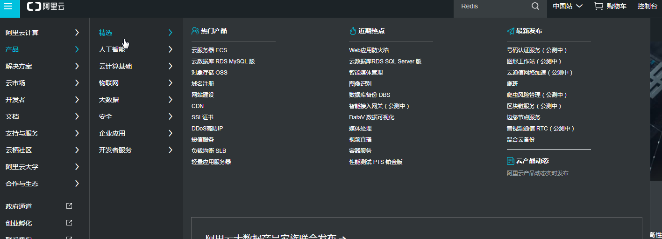Select the 人工智能 submenu category
The image size is (662, 239).
pos(112,49)
